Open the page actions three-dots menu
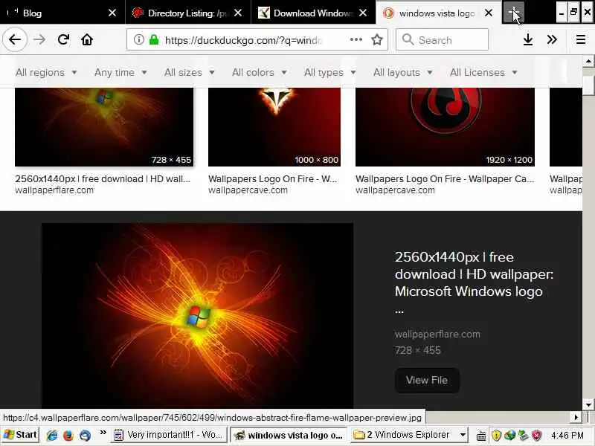595x446 pixels. point(356,39)
